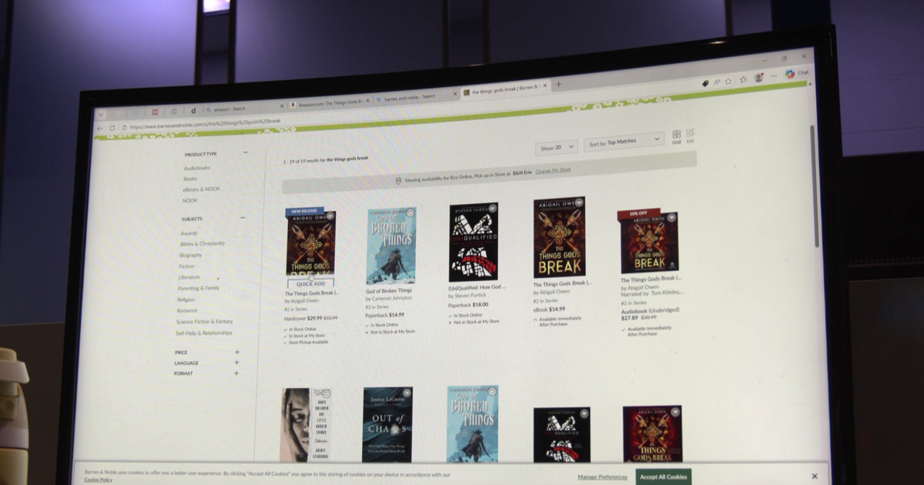Click Quick Add on Things Gods Break hardcover
The image size is (924, 485).
click(x=310, y=283)
